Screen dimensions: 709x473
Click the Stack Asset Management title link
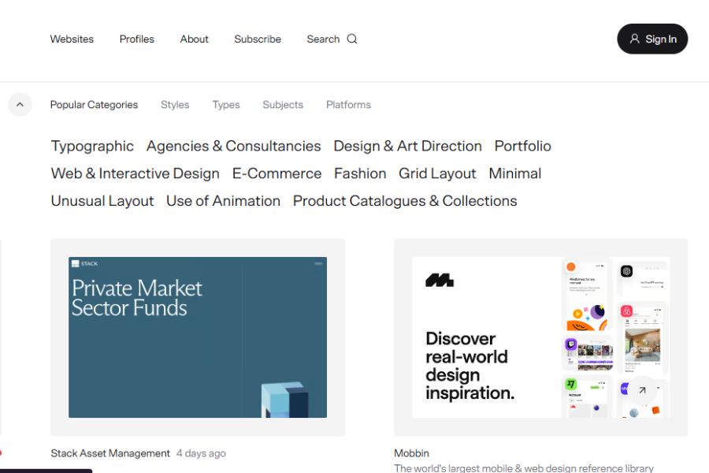click(110, 453)
